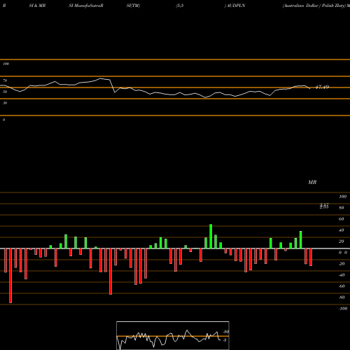The image size is (350, 350).
Task: Click the -100 label on the MR axis
Action: [x=343, y=309]
